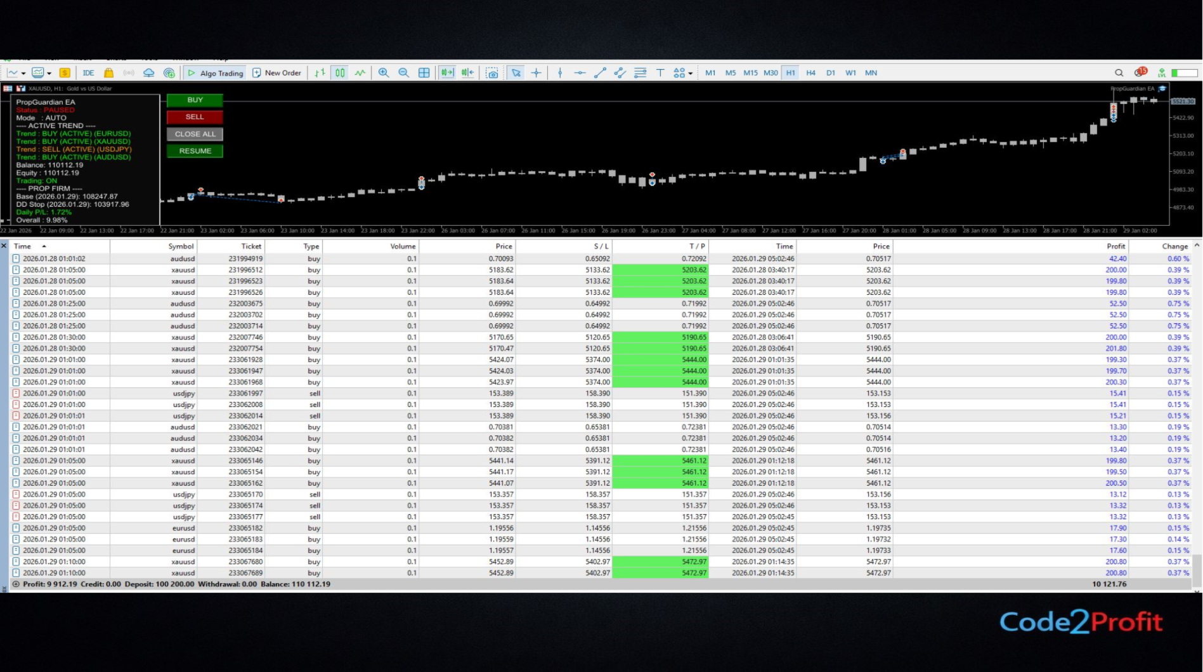Switch chart to line chart display
The height and width of the screenshot is (672, 1203).
tap(360, 73)
